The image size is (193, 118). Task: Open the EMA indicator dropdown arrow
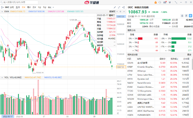click(x=2, y=12)
